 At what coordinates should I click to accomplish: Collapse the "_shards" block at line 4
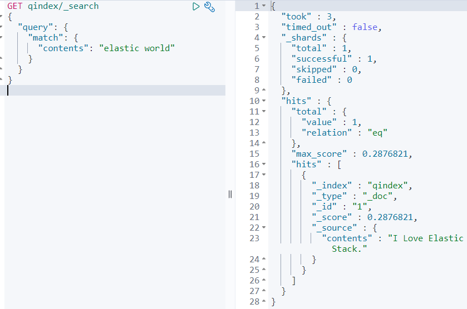264,38
